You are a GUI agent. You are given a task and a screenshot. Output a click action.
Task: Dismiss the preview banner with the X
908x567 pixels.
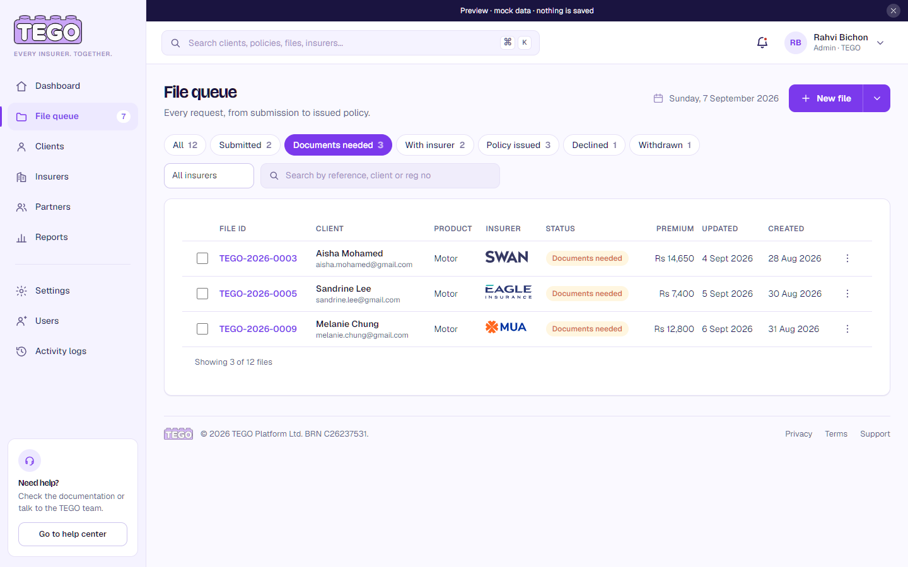pos(893,11)
